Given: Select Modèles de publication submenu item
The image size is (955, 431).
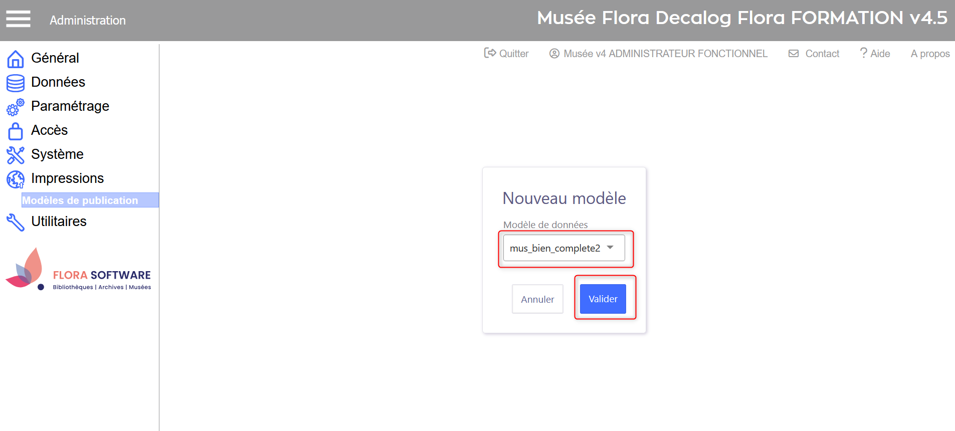Looking at the screenshot, I should tap(80, 200).
